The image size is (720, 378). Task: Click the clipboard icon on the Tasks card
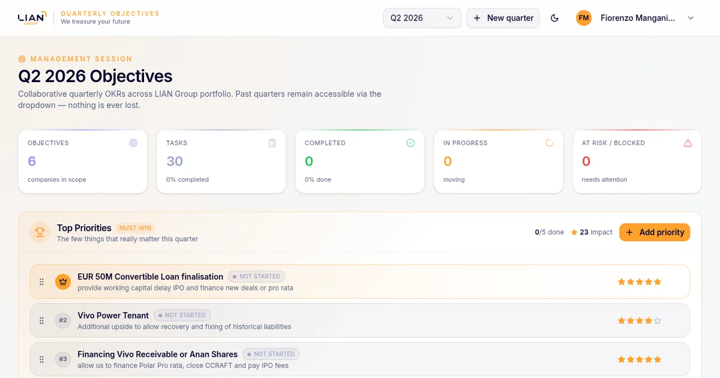coord(272,143)
